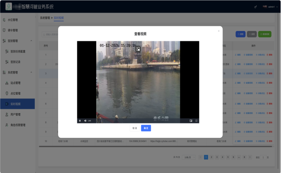281x173 pixels.
Task: Go to pagination page 5
Action: 228,157
